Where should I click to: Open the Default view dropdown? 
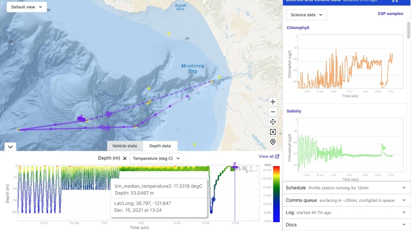point(27,7)
